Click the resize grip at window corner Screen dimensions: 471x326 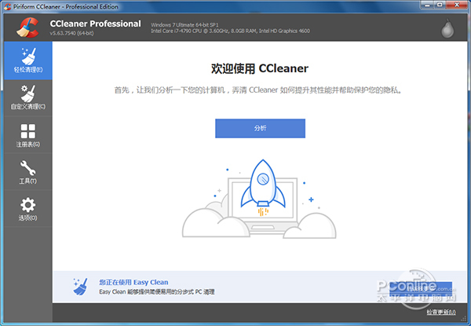(463, 318)
